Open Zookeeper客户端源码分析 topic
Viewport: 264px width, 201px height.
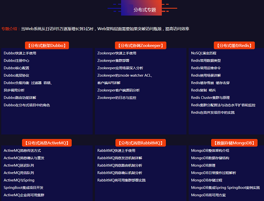[118, 90]
